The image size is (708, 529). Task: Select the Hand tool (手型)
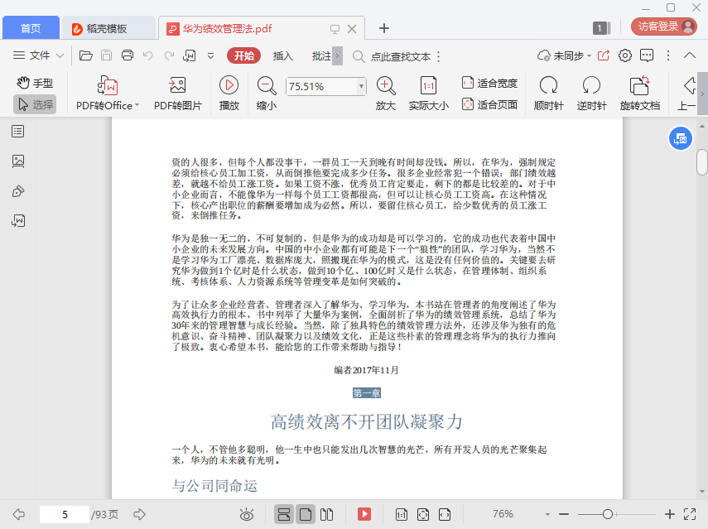(35, 83)
